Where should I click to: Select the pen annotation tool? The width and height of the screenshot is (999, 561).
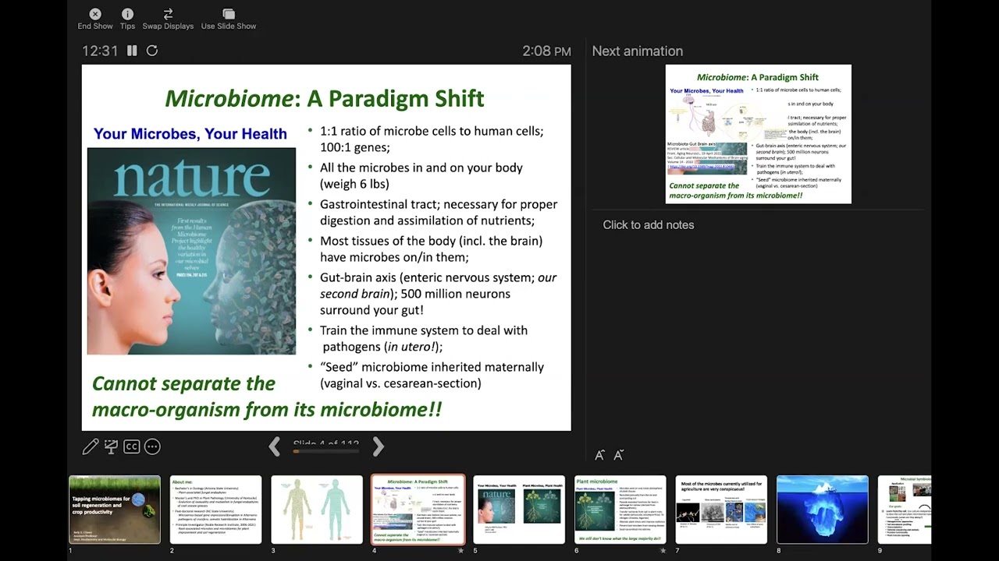tap(91, 446)
